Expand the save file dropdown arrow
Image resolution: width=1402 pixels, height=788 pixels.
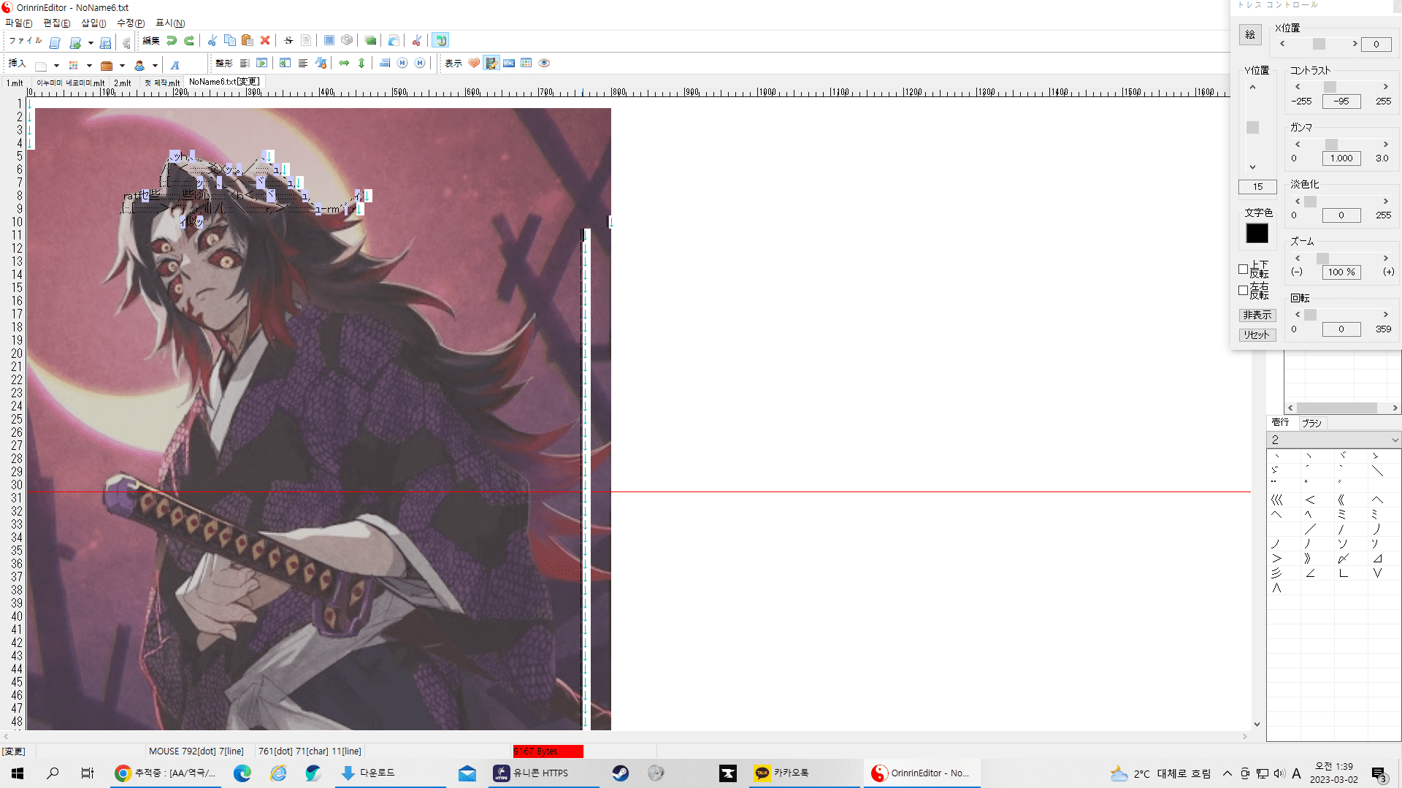click(91, 43)
